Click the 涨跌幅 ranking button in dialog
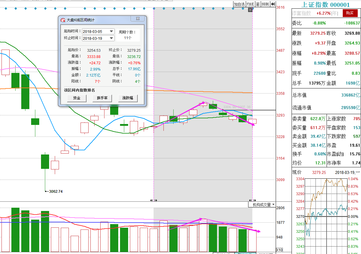Viewport: 361px width, 254px height. coord(128,98)
